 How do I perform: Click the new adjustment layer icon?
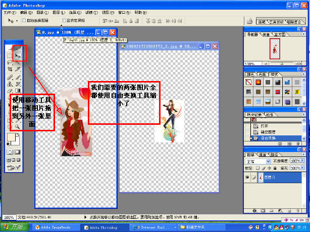click(x=280, y=211)
